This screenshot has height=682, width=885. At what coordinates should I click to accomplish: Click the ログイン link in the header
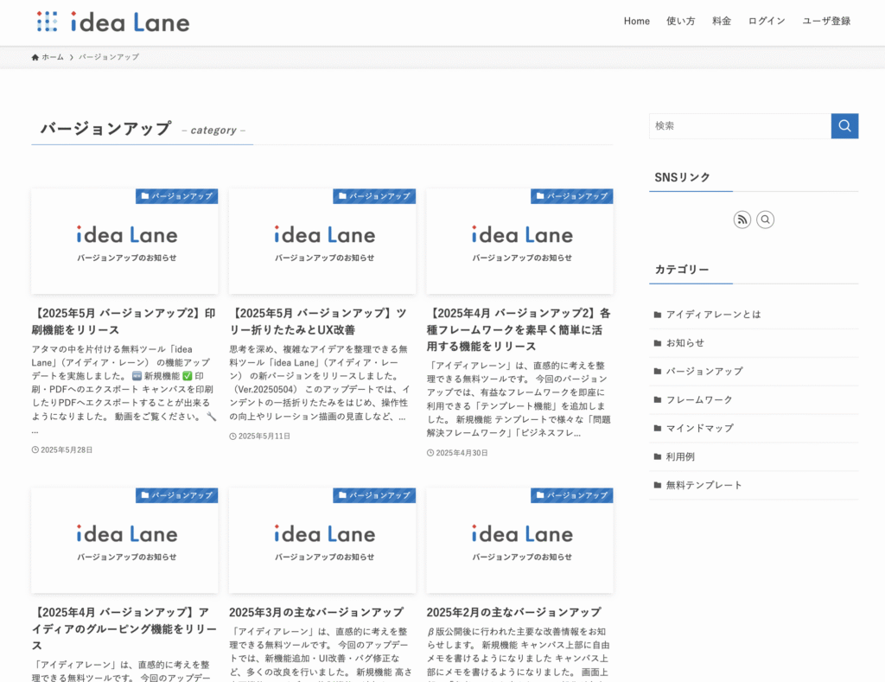766,22
